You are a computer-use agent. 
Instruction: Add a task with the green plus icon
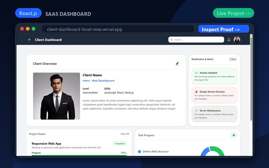pos(234,135)
